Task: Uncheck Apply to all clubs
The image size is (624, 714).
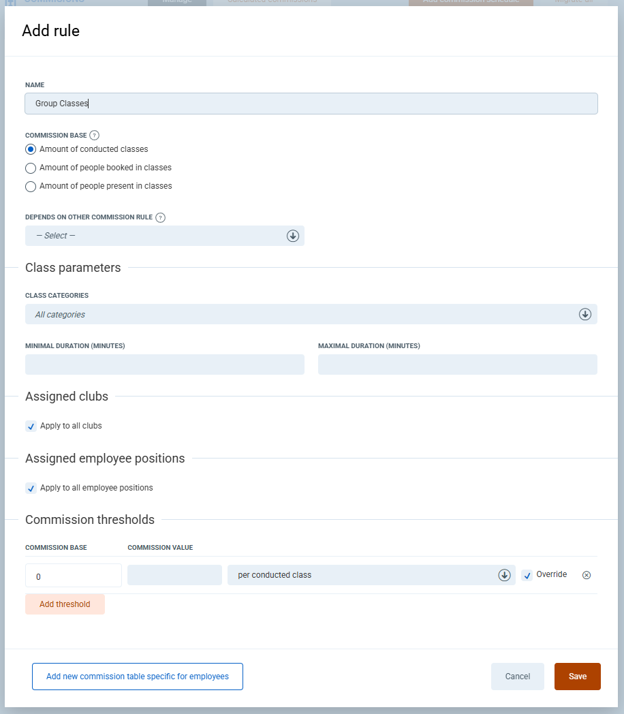Action: [31, 426]
